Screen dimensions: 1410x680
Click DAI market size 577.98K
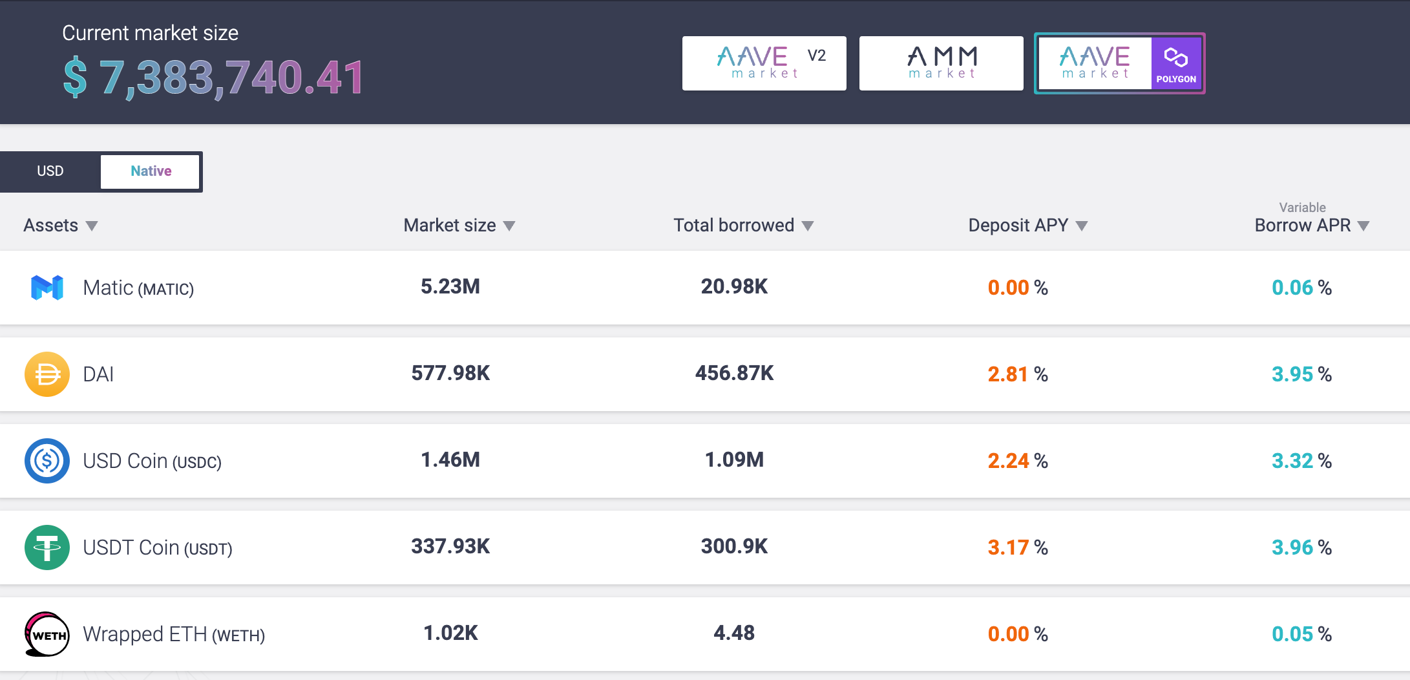point(450,373)
